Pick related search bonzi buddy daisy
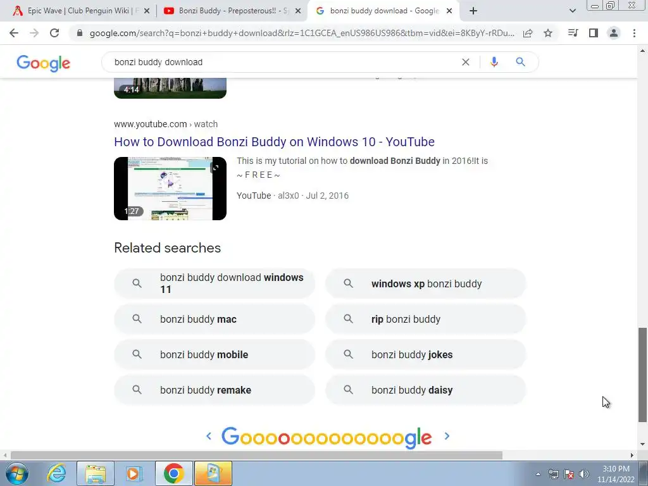The width and height of the screenshot is (648, 486). 426,390
